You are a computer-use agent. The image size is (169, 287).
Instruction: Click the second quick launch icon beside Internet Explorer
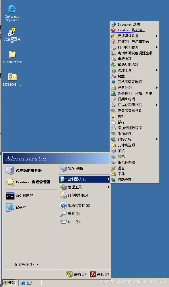pos(30,283)
